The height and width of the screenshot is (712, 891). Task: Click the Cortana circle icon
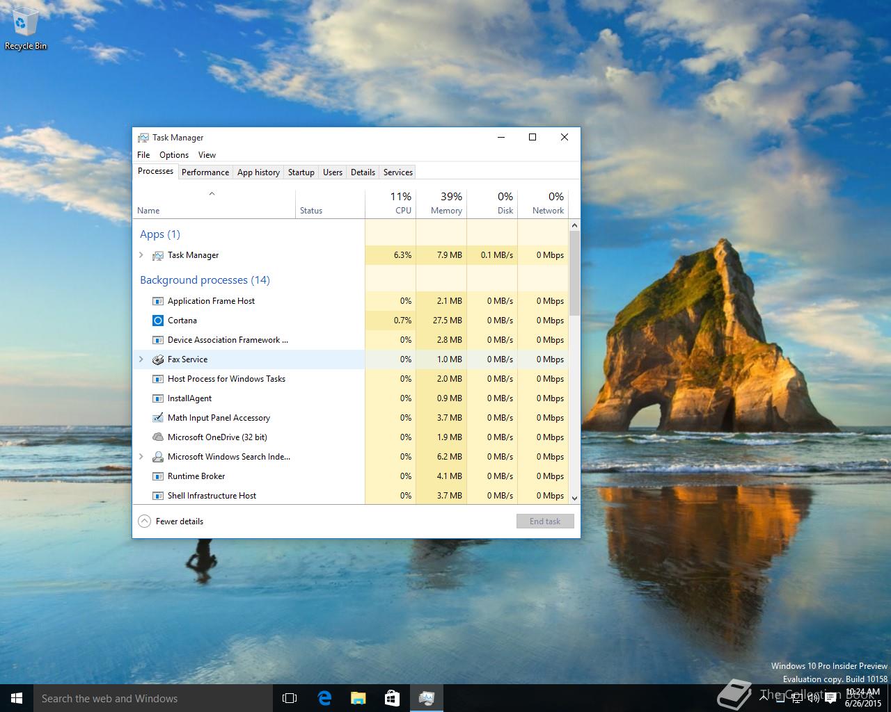tap(157, 321)
